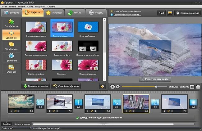Screen dimensions: 202x131
Task: Click the effects list scroll-down arrow
Action: click(104, 80)
